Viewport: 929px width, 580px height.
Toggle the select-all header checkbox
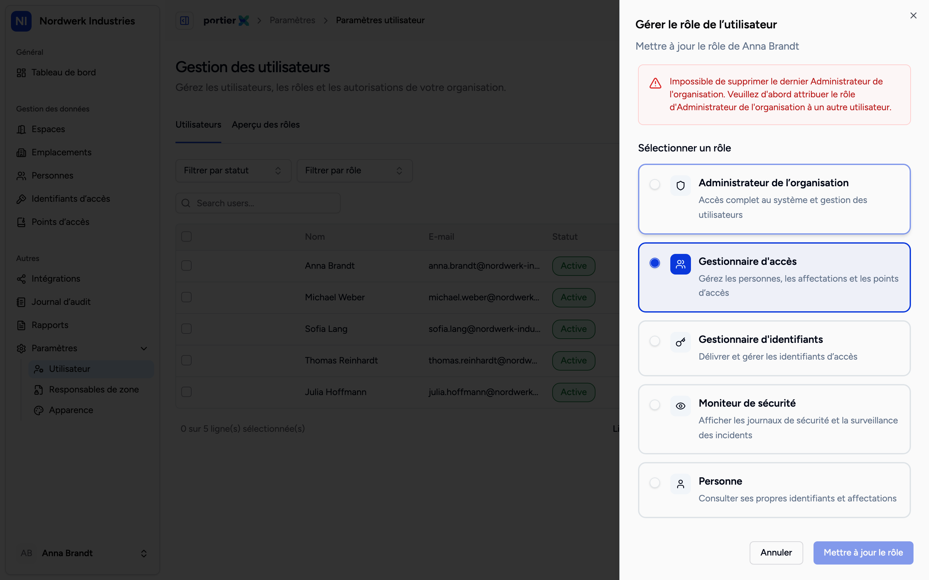pos(186,237)
